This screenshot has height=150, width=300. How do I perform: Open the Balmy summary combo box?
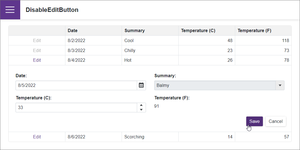point(219,85)
